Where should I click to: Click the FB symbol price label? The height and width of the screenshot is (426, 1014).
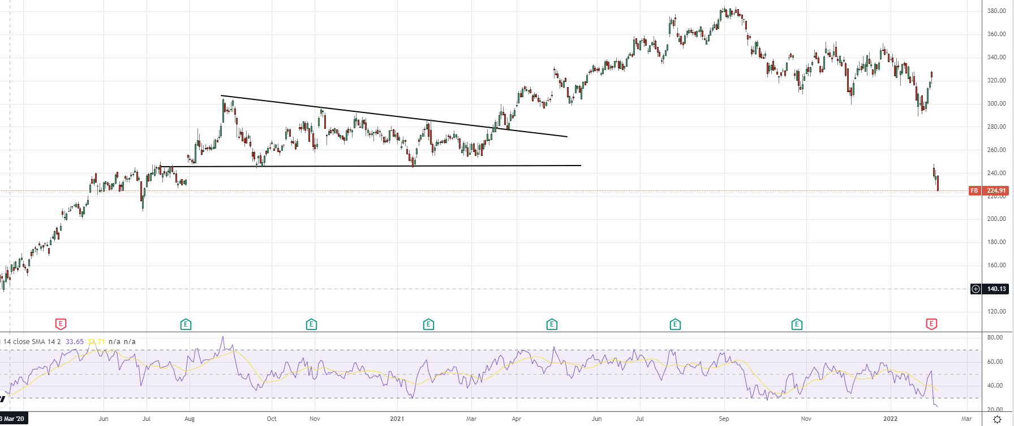(x=974, y=190)
